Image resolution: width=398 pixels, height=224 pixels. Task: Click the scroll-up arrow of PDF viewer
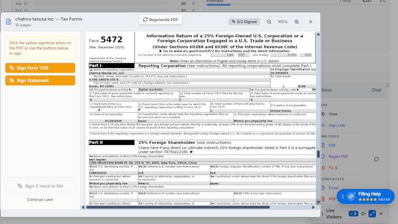pyautogui.click(x=318, y=34)
